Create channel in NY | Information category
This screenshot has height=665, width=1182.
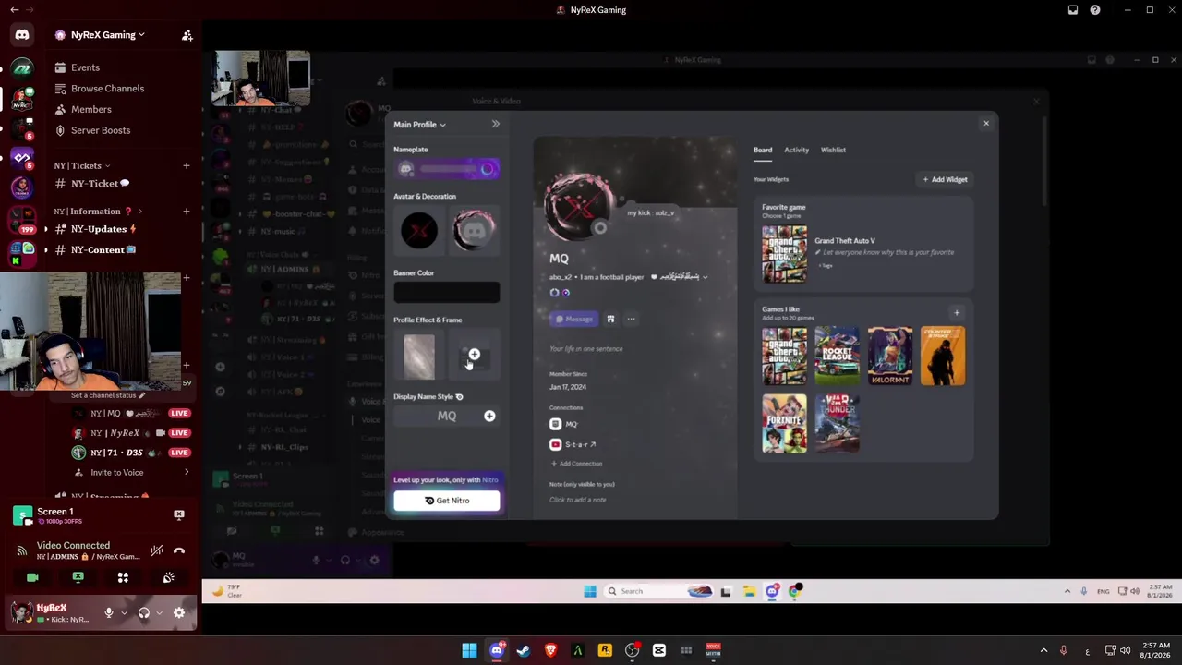186,212
